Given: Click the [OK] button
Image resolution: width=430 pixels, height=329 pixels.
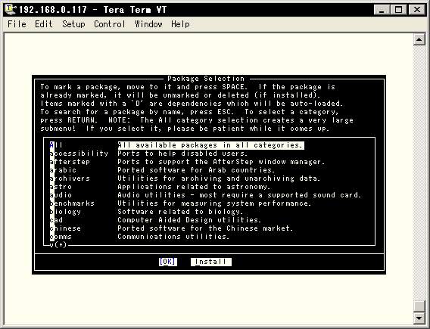Looking at the screenshot, I should coord(168,262).
